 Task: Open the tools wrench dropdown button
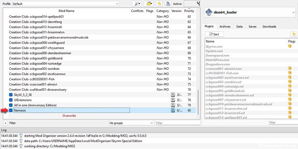click(137, 4)
